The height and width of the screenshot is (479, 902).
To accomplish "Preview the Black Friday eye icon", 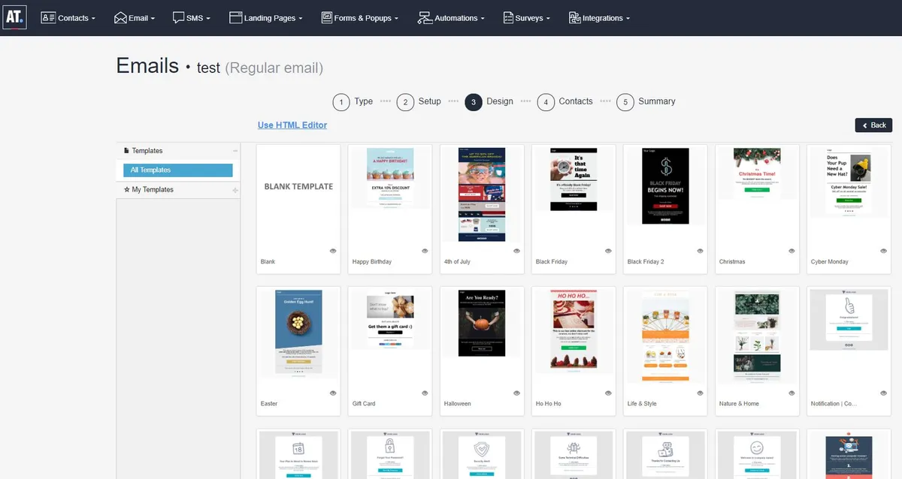I will (x=608, y=251).
